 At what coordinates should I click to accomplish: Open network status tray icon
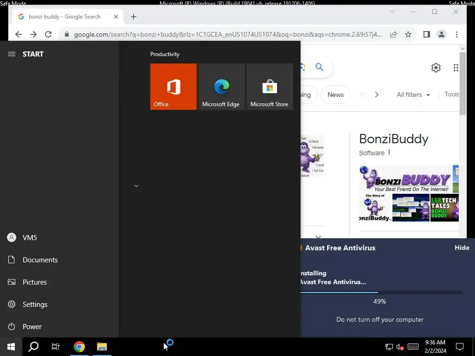389,347
